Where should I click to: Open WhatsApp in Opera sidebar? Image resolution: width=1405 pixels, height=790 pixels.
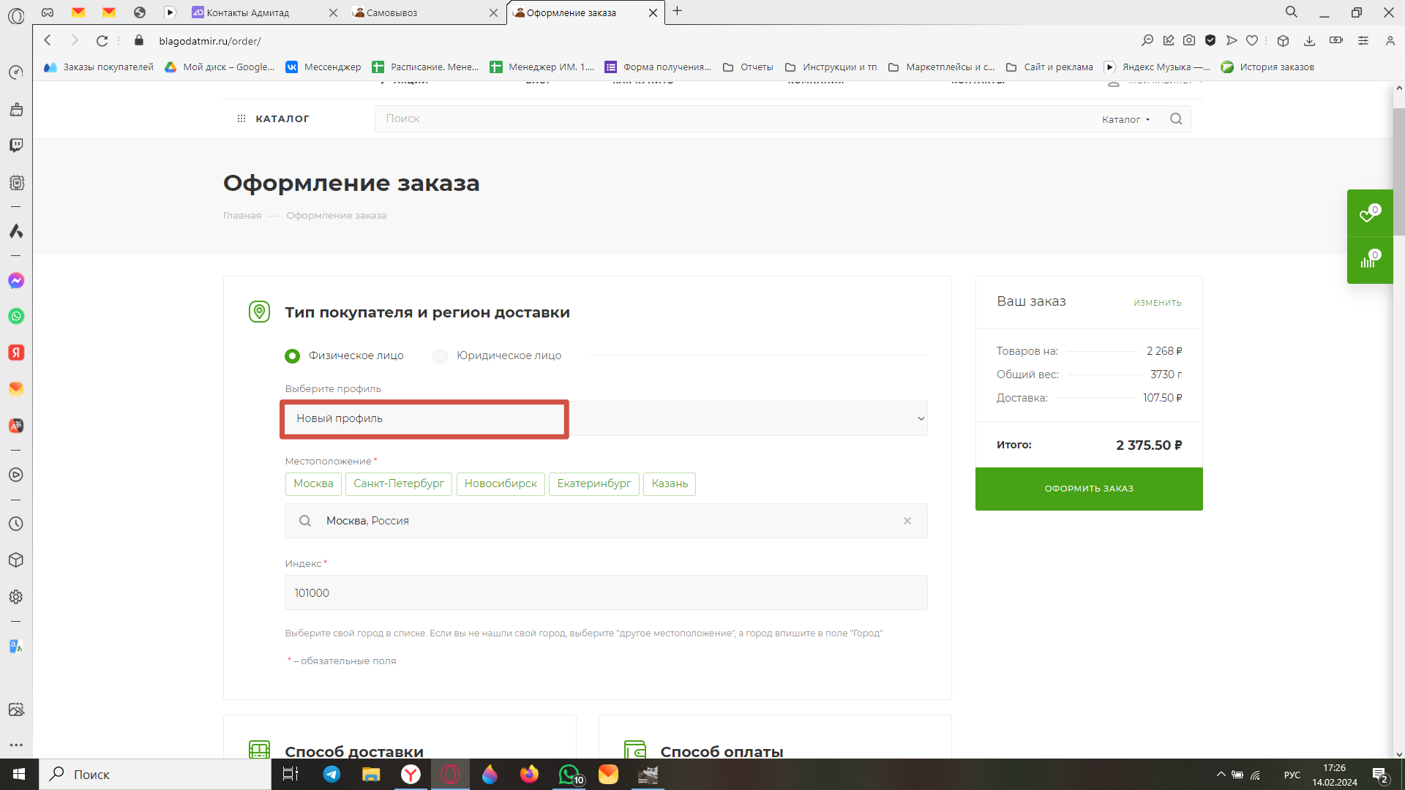(16, 316)
